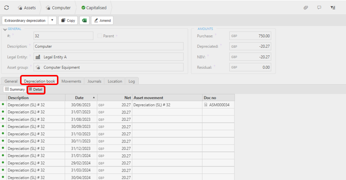Select the row dated 30/09/2023
Image resolution: width=346 pixels, height=180 pixels.
(x=117, y=127)
